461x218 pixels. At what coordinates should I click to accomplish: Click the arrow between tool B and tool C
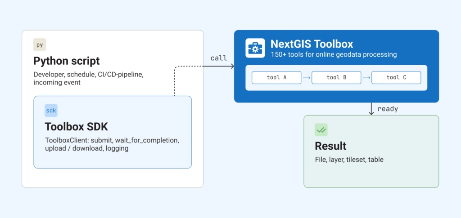(366, 78)
